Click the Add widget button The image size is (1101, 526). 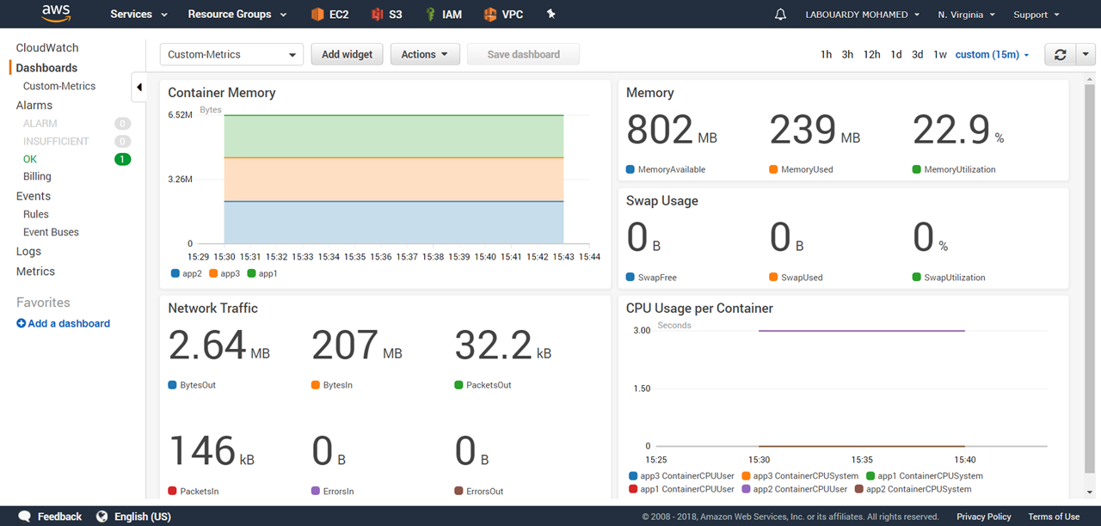coord(347,54)
